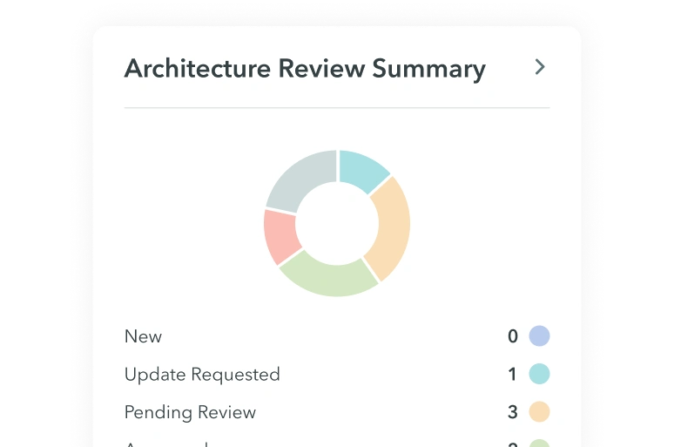Select the green donut chart segment
Viewport: 674px width, 447px height.
pos(328,277)
